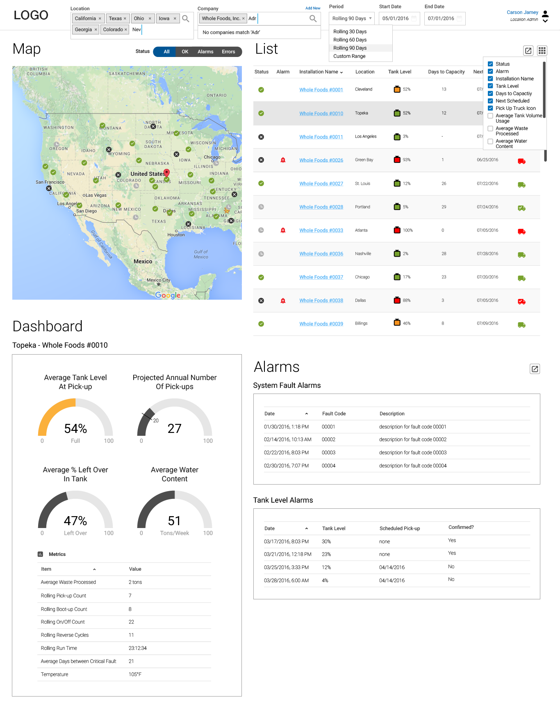
Task: Uncheck the Pick Up Truck Icon checkbox
Action: (490, 108)
